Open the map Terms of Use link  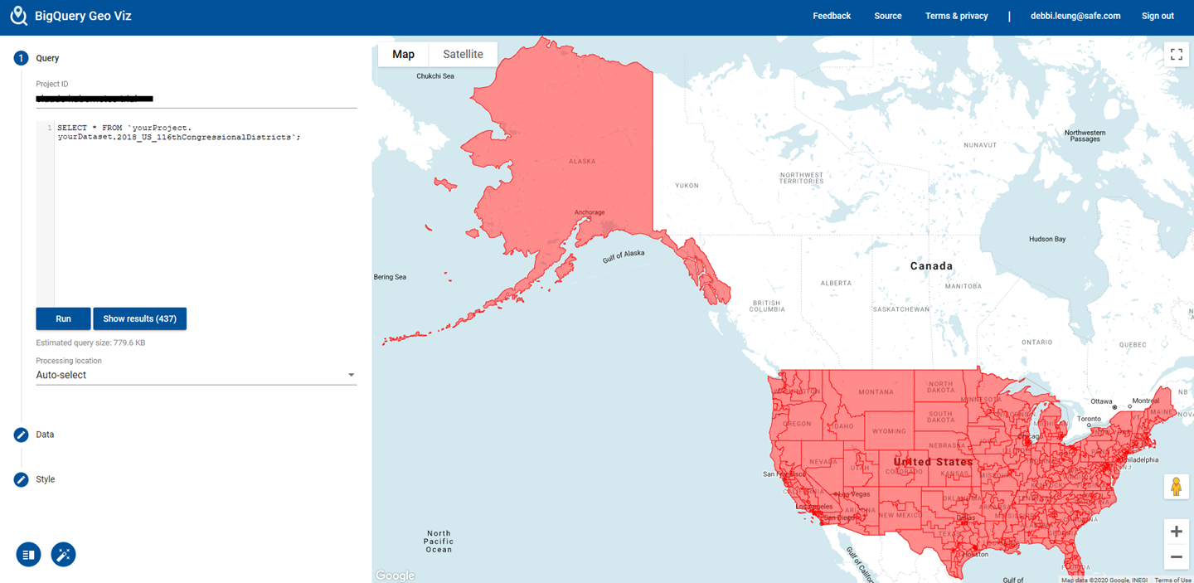1173,580
